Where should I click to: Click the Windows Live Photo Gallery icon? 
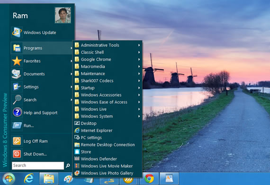77,173
